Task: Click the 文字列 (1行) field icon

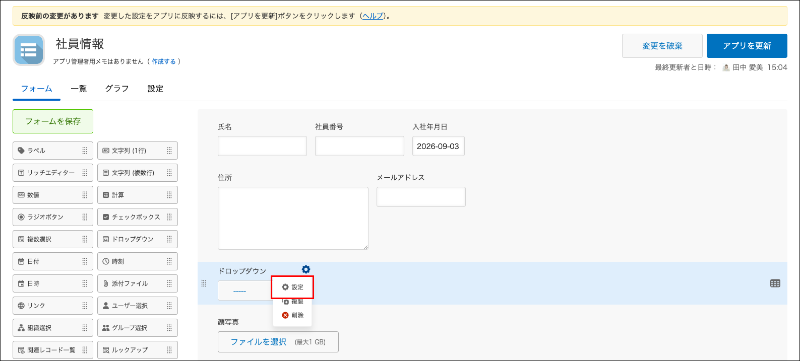Action: coord(106,151)
